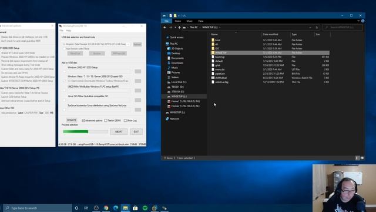Open recent locations dropdown in Explorer
The width and height of the screenshot is (376, 212).
pos(175,28)
